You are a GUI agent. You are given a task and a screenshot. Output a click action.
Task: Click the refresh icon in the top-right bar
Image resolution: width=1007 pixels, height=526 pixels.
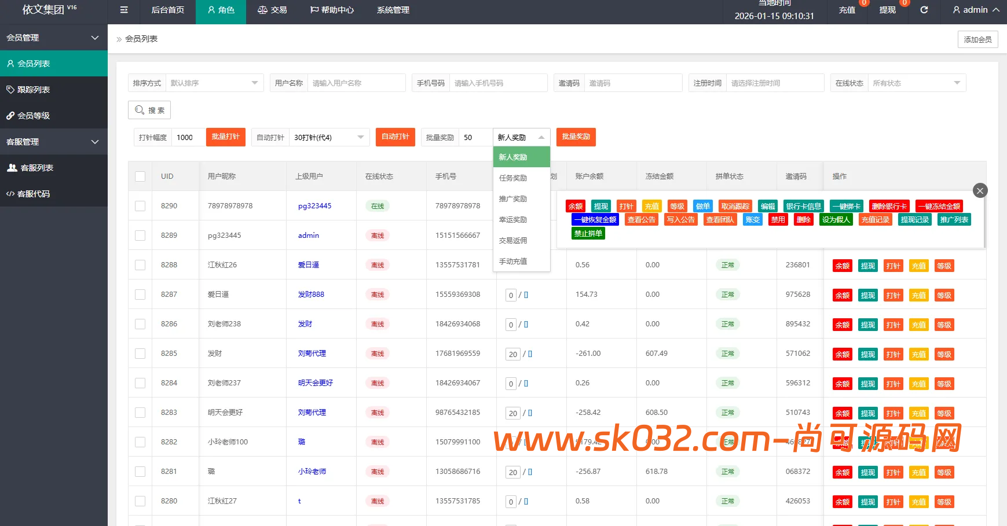924,9
